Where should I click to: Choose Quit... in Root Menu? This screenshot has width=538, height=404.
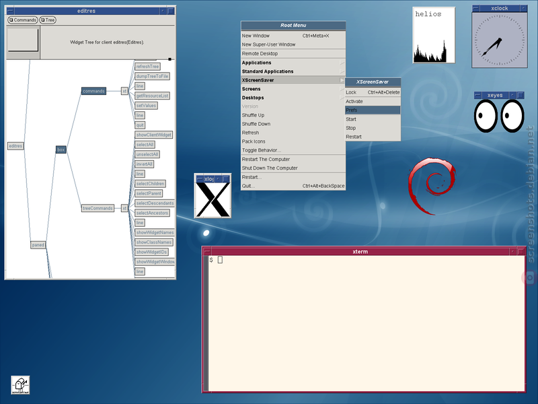(293, 187)
